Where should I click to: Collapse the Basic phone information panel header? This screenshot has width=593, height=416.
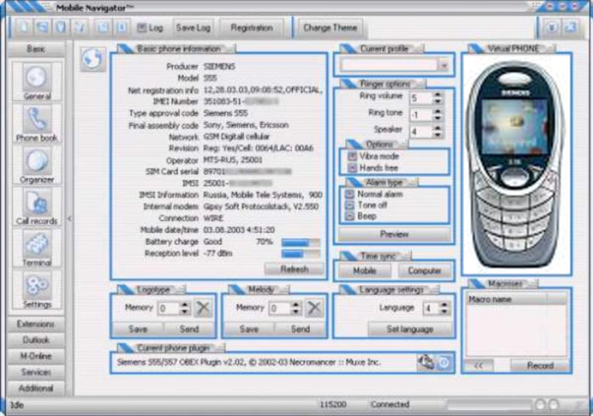pyautogui.click(x=176, y=49)
